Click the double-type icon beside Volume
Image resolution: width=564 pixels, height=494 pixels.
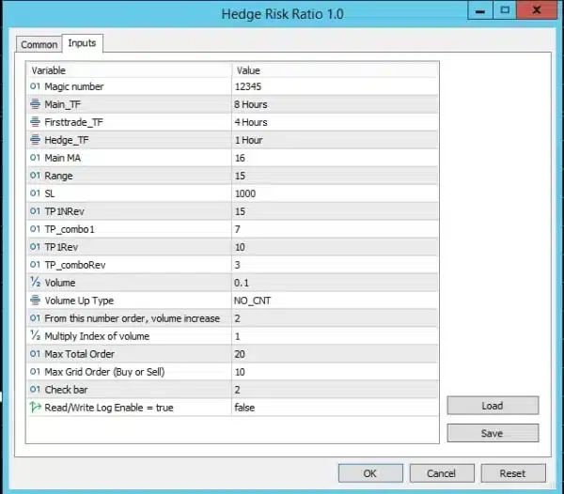coord(35,283)
